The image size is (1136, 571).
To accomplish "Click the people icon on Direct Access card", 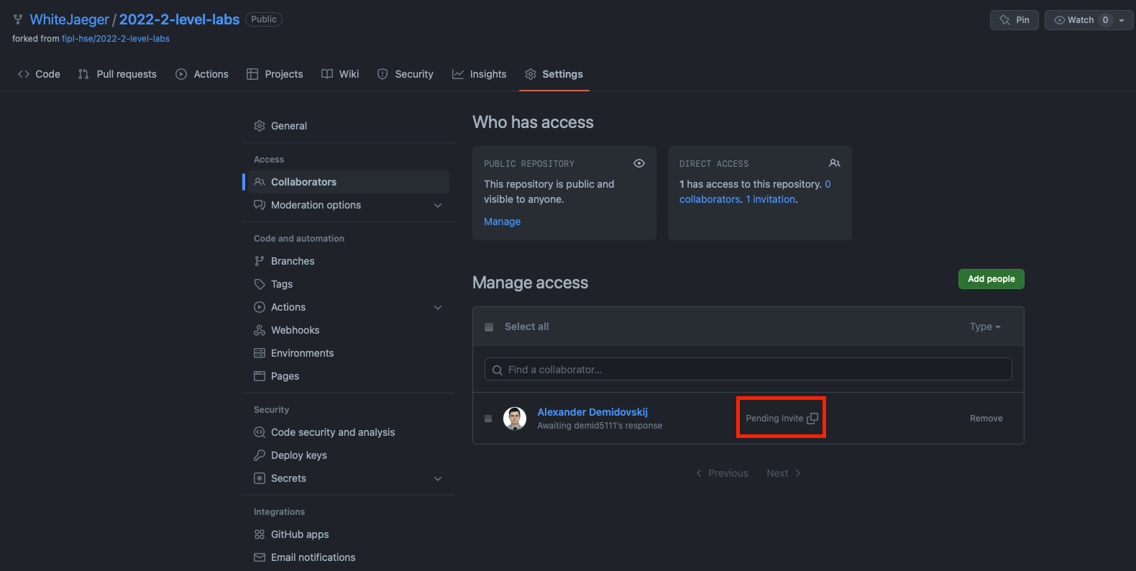I will pos(835,163).
